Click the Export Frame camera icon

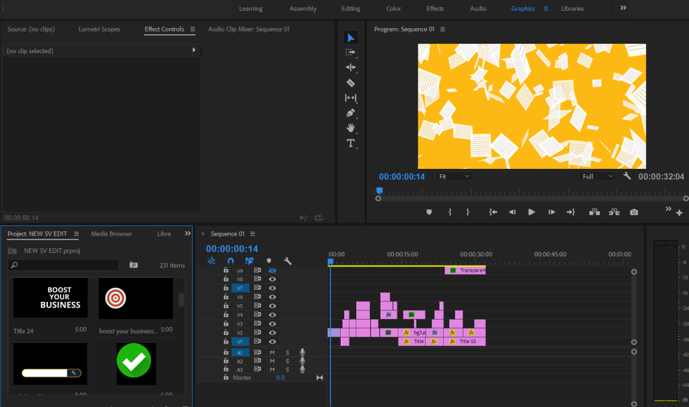pyautogui.click(x=634, y=212)
